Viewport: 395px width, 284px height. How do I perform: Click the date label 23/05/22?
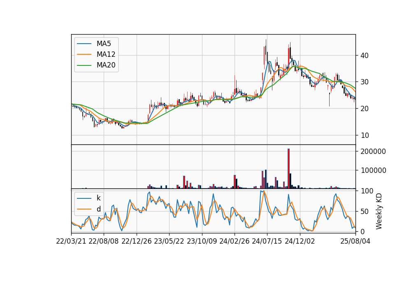(x=169, y=241)
